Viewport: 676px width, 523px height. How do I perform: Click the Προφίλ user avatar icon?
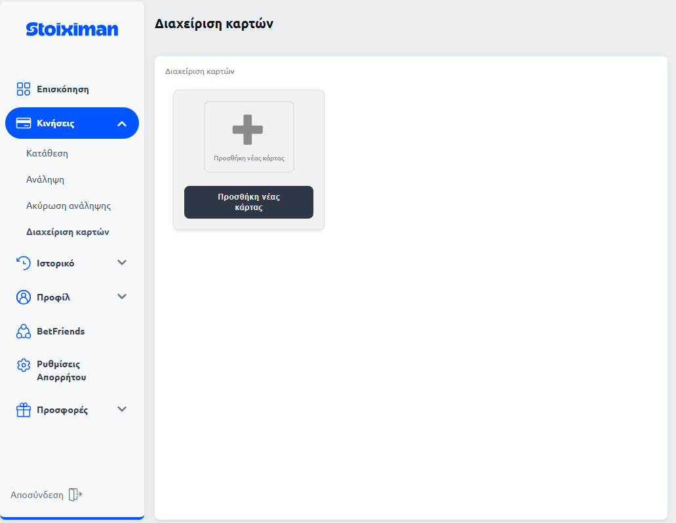tap(24, 297)
